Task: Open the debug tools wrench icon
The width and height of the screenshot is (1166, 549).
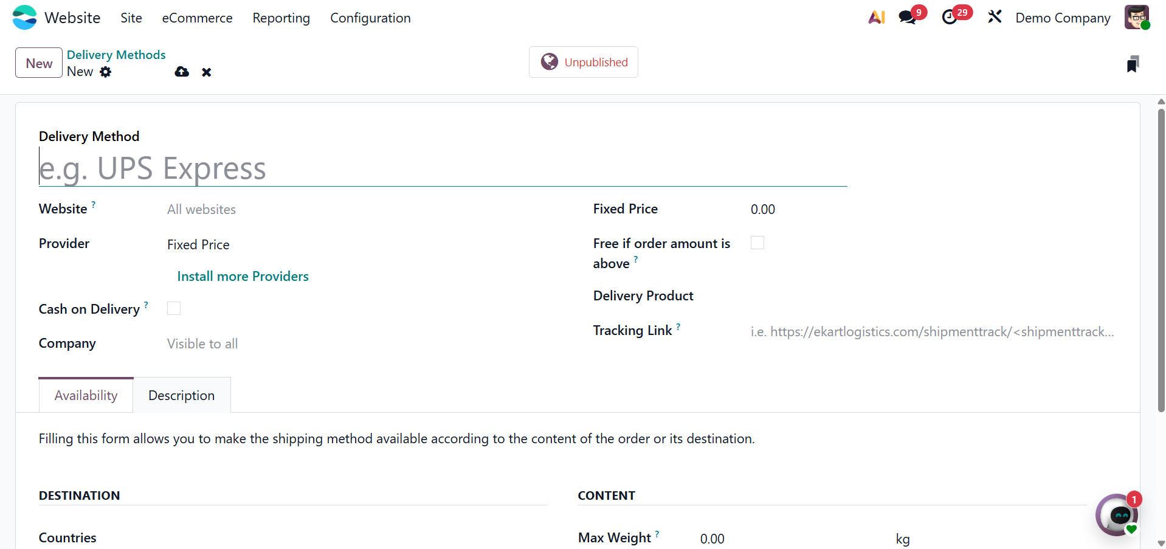Action: (995, 17)
